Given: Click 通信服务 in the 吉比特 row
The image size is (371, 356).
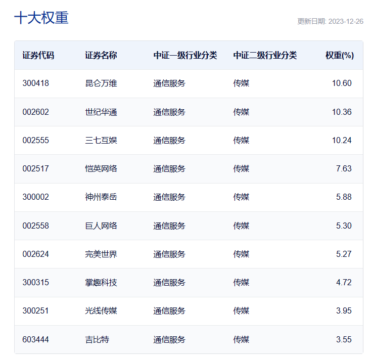Looking at the screenshot, I should tap(169, 340).
